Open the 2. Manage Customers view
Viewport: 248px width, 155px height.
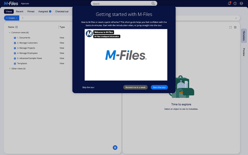click(x=27, y=43)
